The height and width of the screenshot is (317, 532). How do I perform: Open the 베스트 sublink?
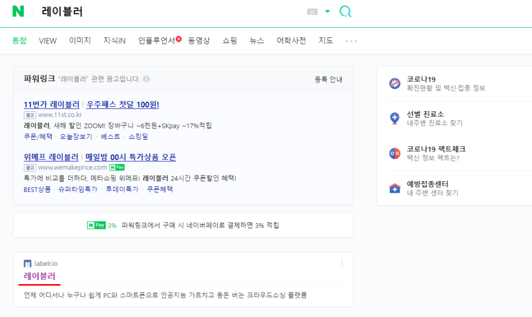(x=111, y=137)
